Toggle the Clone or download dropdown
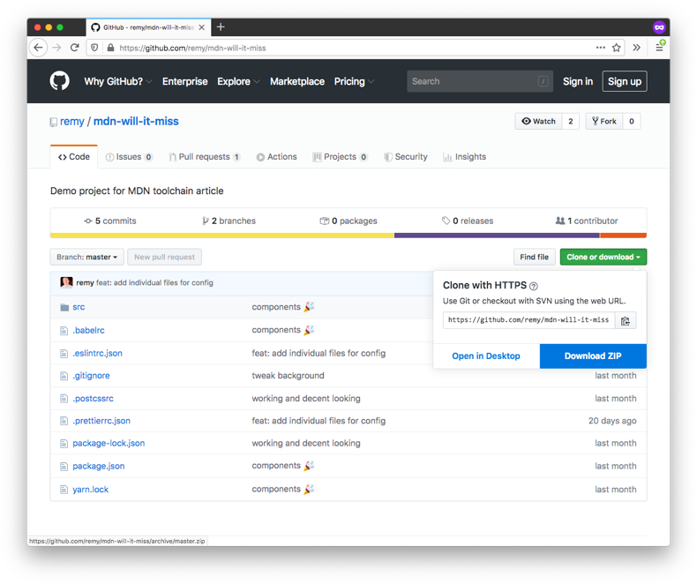The width and height of the screenshot is (697, 584). (603, 257)
